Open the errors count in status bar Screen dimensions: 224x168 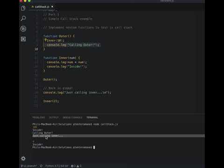point(73,166)
